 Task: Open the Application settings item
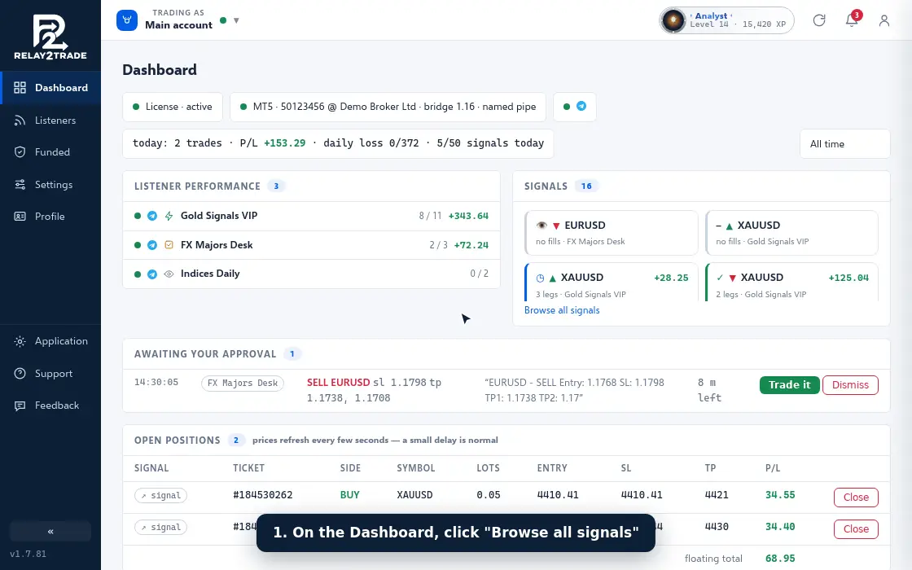(x=50, y=341)
